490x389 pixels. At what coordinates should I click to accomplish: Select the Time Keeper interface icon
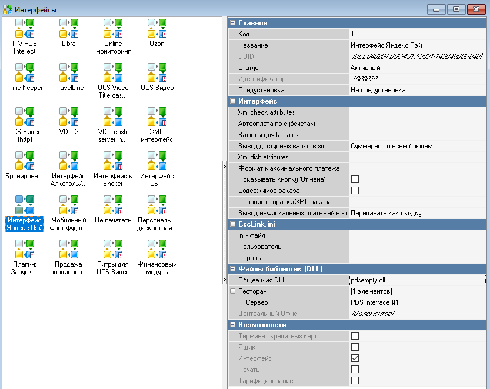24,72
